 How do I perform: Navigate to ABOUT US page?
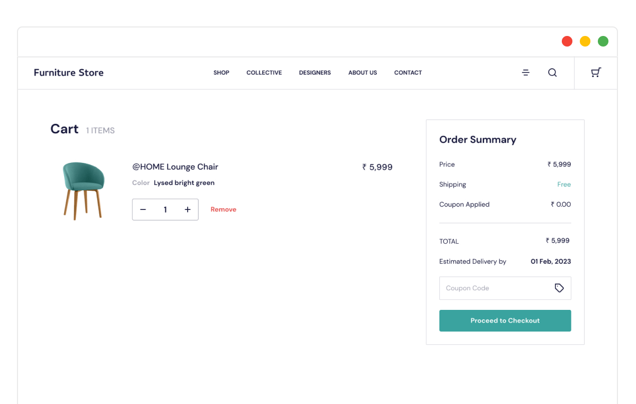click(x=363, y=73)
